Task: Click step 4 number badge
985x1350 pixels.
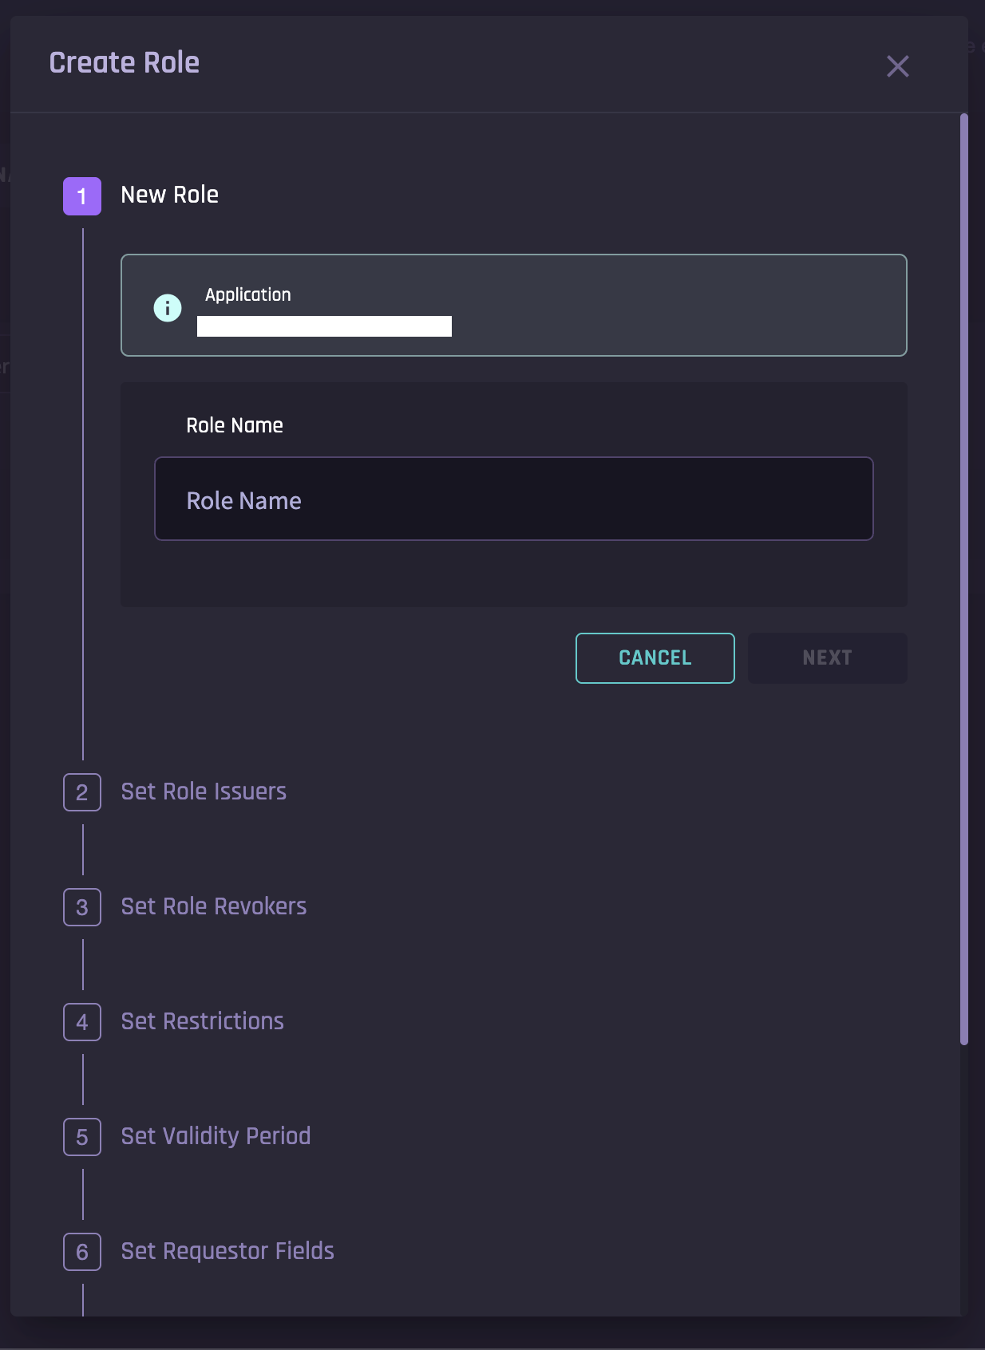Action: click(x=82, y=1022)
